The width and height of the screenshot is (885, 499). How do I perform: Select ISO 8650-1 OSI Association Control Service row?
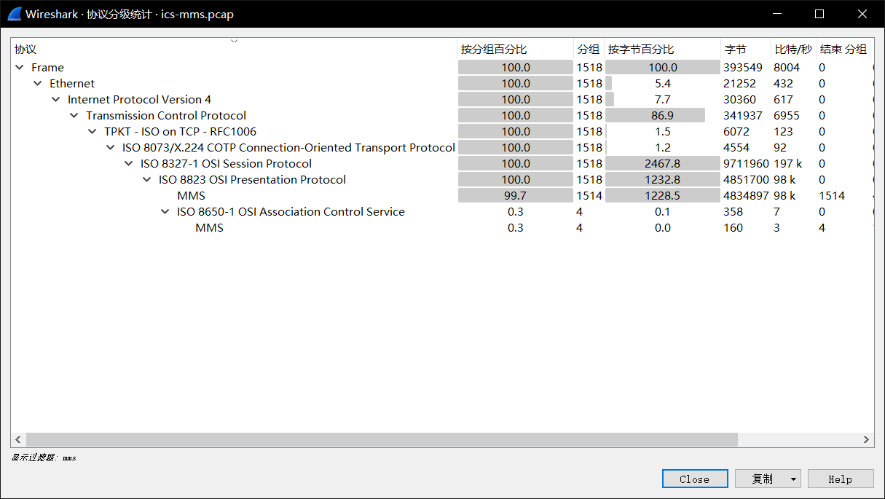tap(291, 212)
